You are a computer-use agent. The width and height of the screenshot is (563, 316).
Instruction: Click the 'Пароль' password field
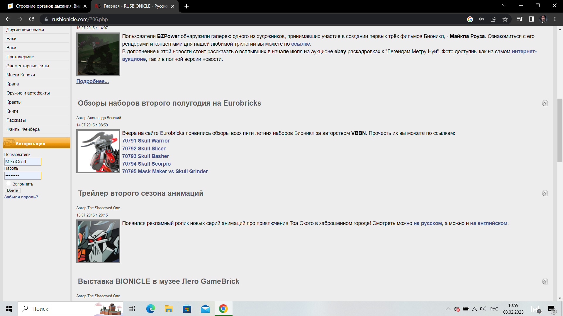coord(23,176)
